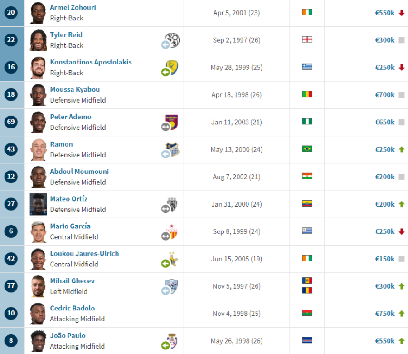Click the Brazil flag in Ramon's row
The image size is (408, 354).
[x=307, y=149]
